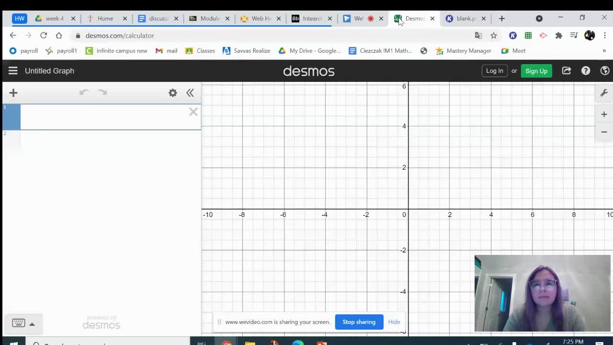The image size is (613, 345).
Task: Open the Desmos hamburger menu
Action: (x=13, y=71)
